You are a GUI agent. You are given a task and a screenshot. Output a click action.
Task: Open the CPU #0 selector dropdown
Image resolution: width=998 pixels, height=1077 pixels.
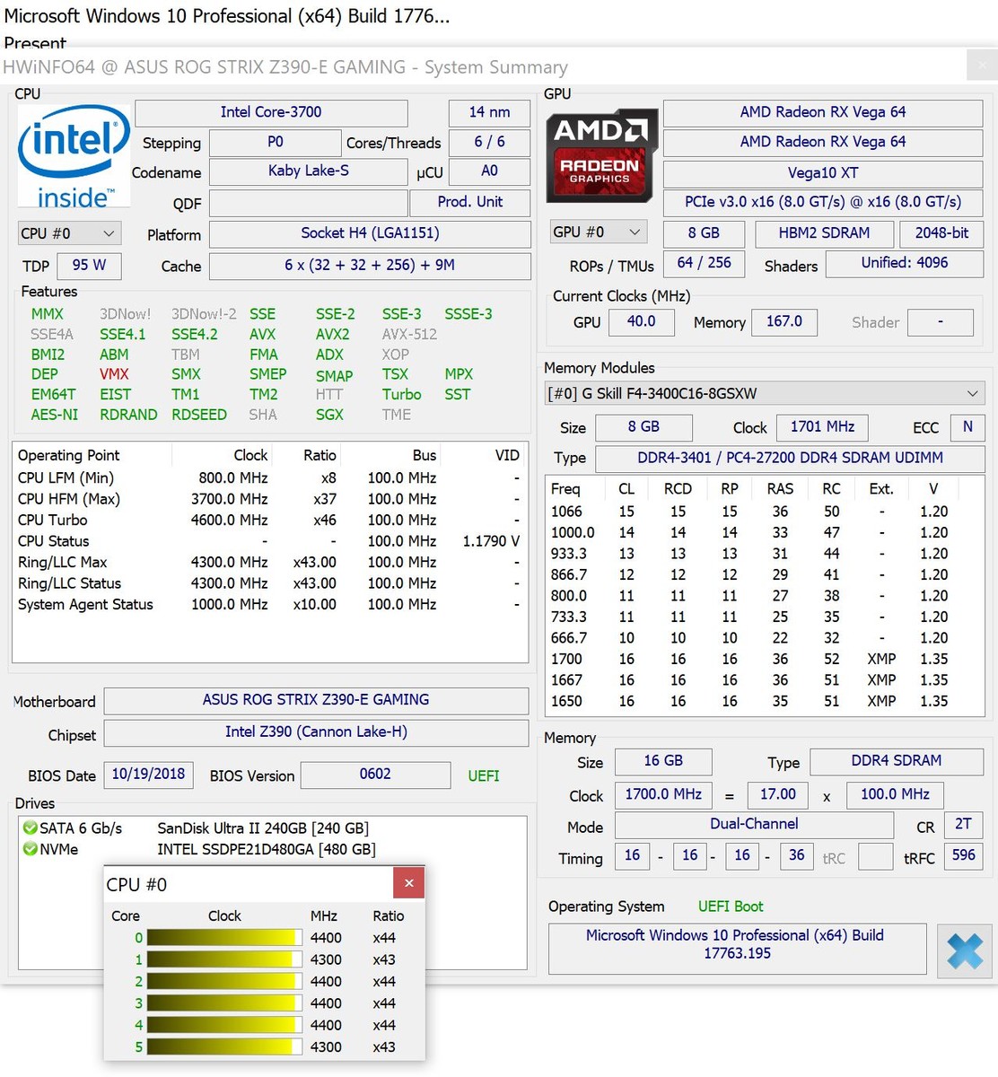[x=69, y=233]
